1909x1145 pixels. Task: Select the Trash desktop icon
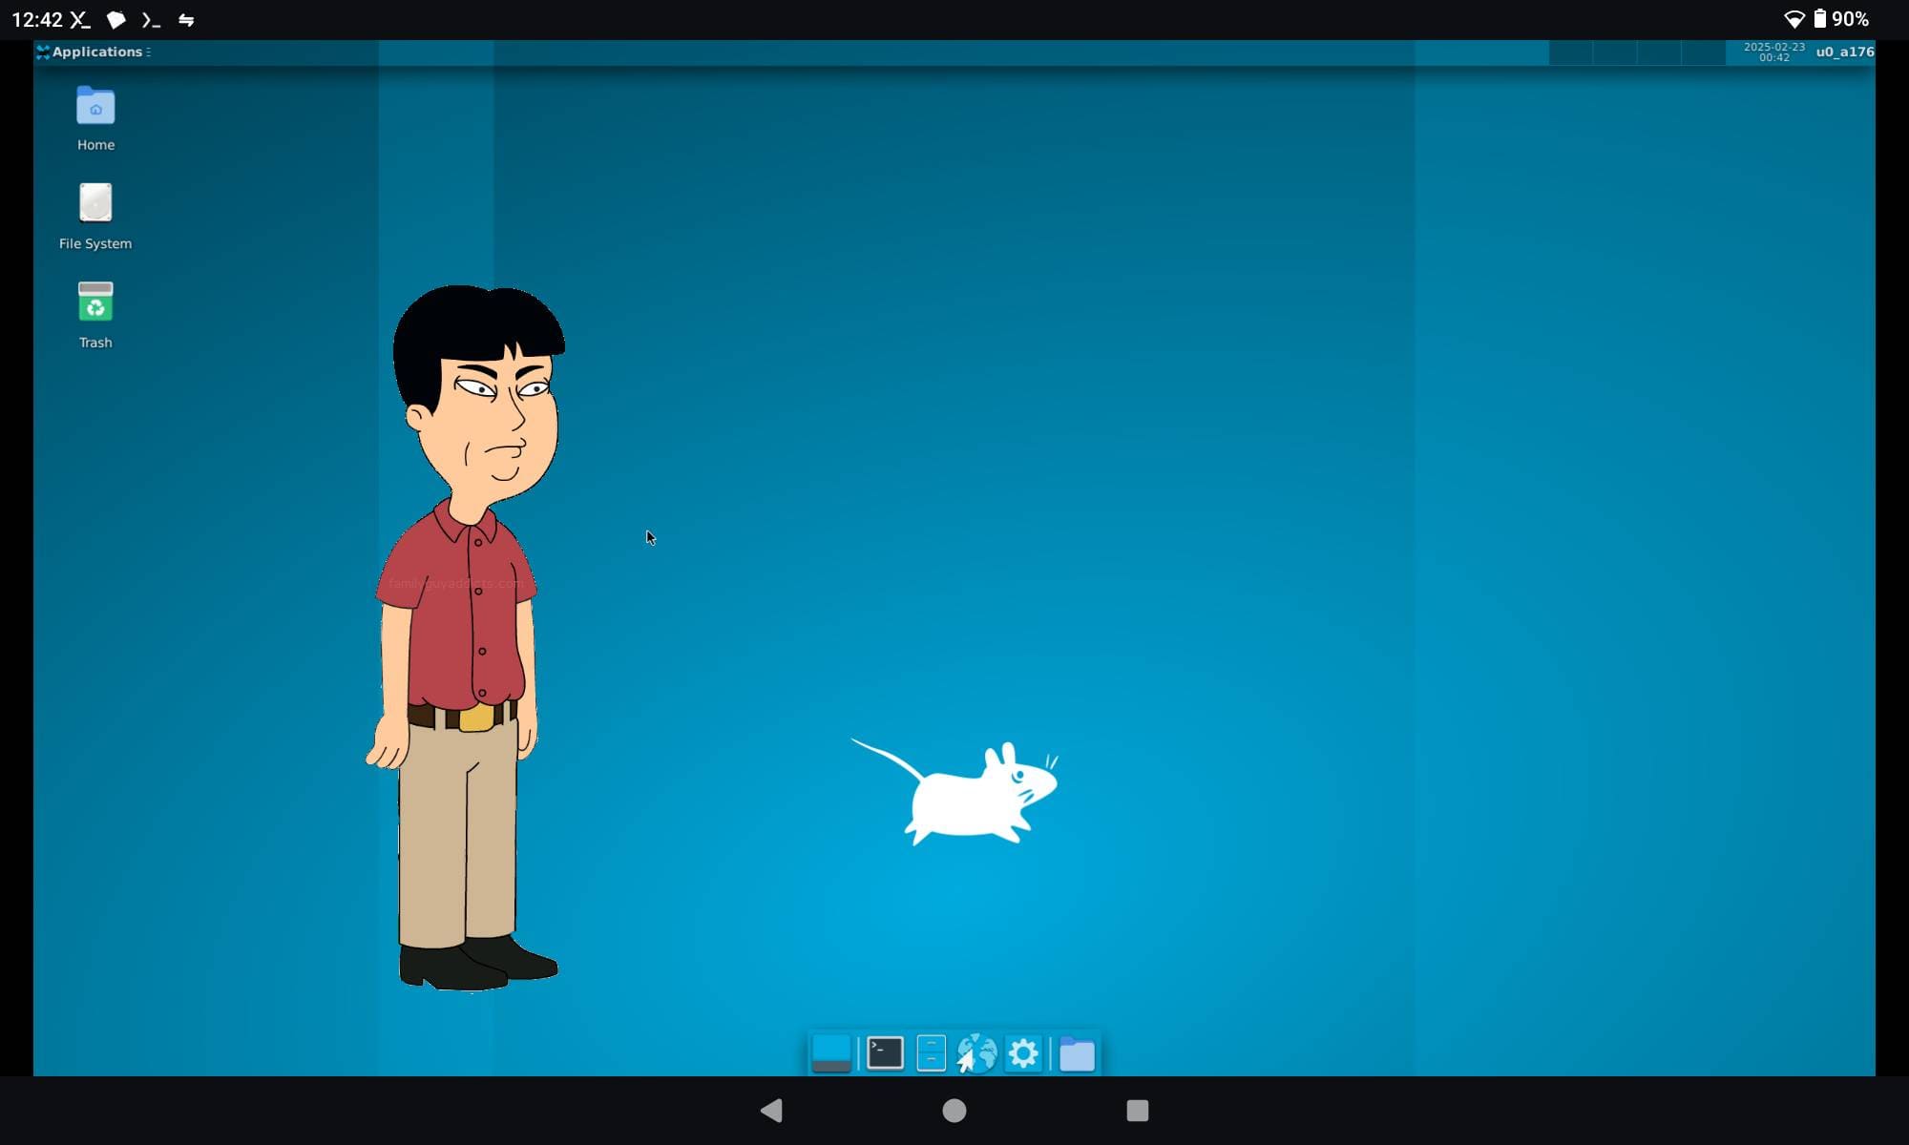(95, 316)
